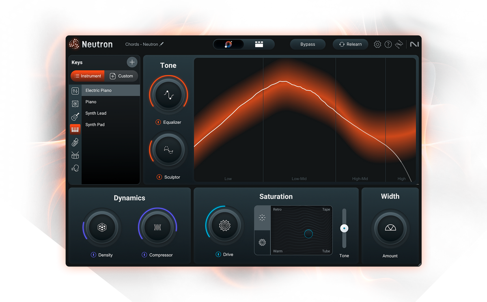This screenshot has height=302, width=487.
Task: Click the Low band label
Action: pos(228,179)
